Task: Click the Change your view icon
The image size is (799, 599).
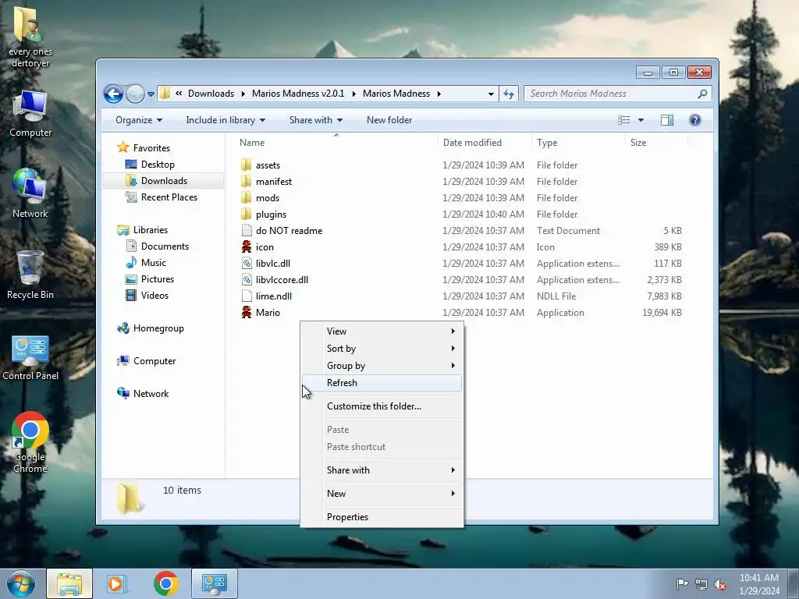Action: tap(623, 120)
